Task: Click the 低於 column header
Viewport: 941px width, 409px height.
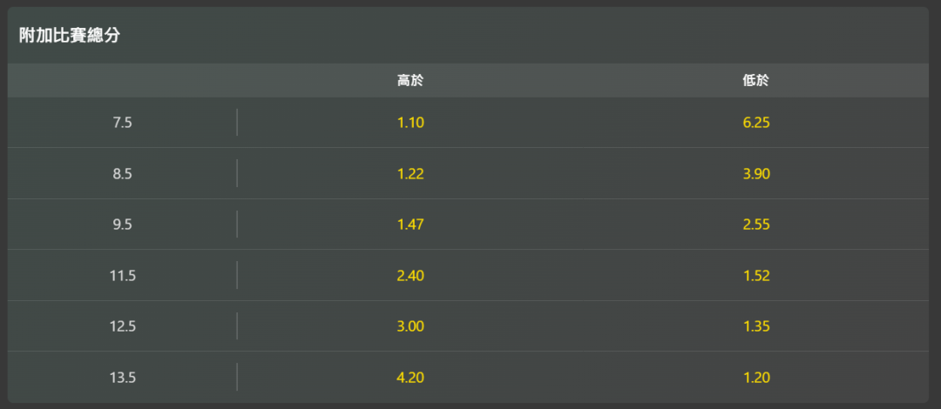Action: click(755, 81)
